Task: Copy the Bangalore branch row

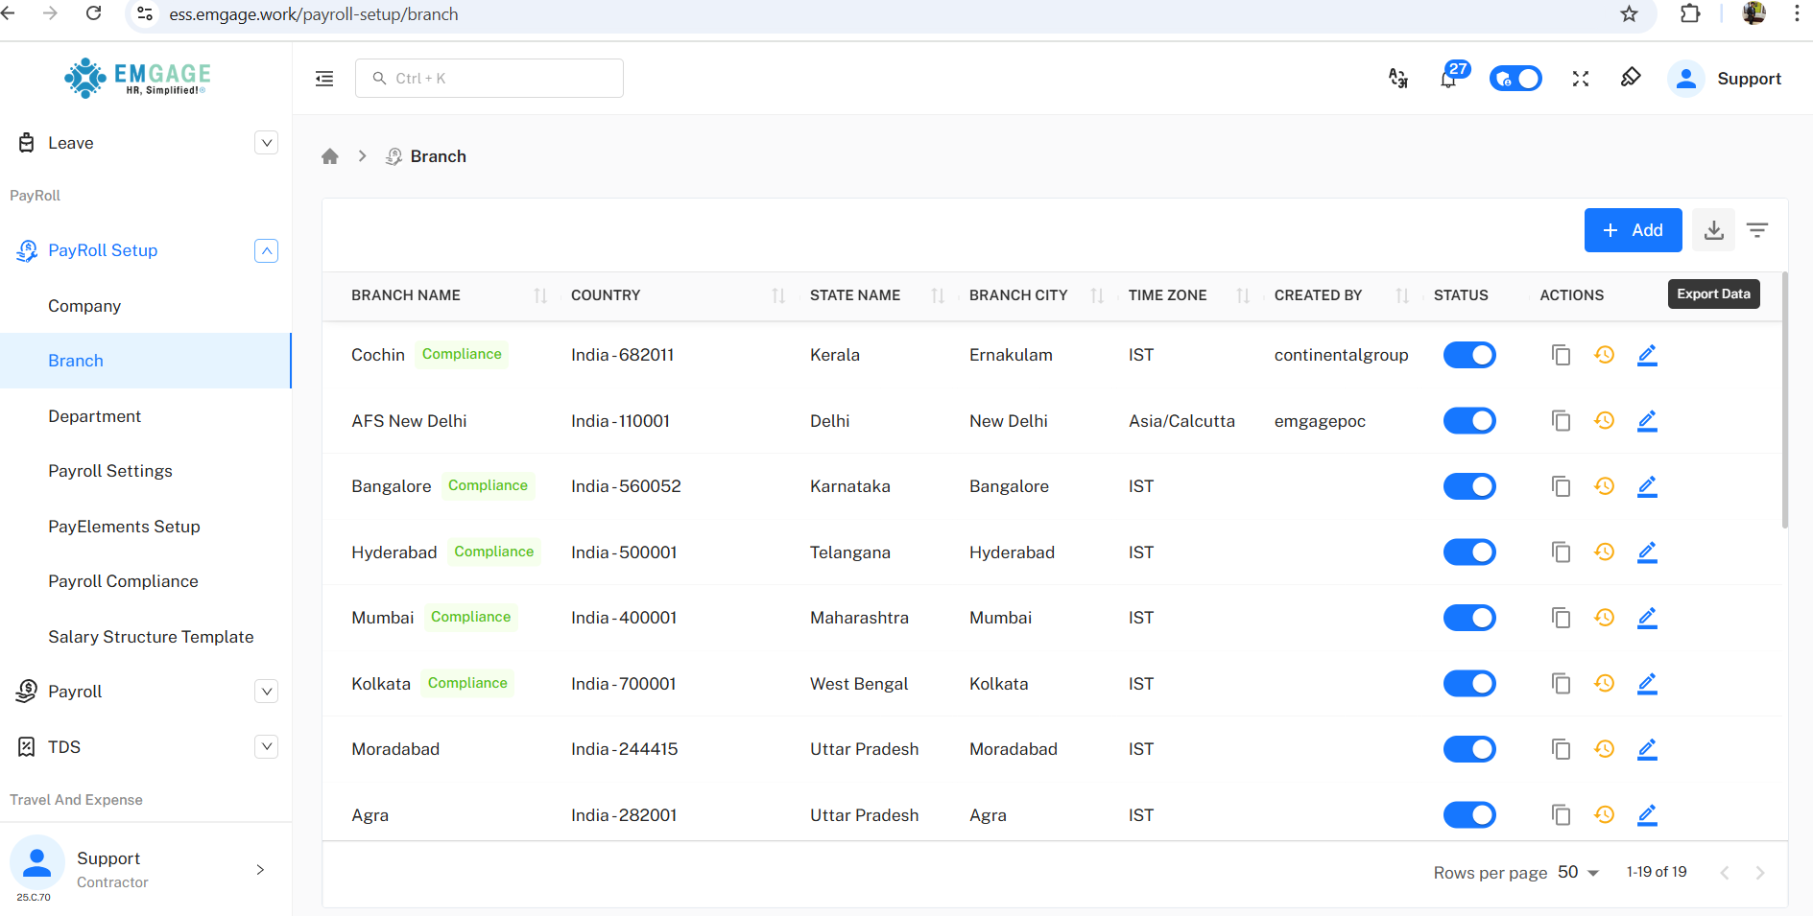Action: 1562,486
